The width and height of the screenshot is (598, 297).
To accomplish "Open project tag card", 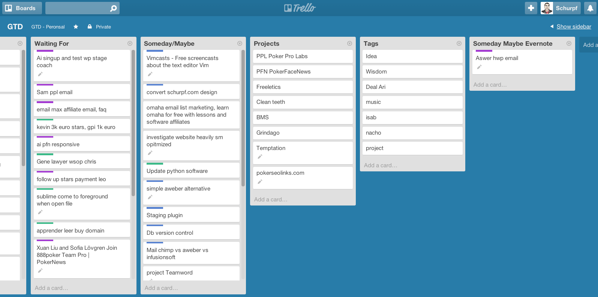I will click(412, 148).
